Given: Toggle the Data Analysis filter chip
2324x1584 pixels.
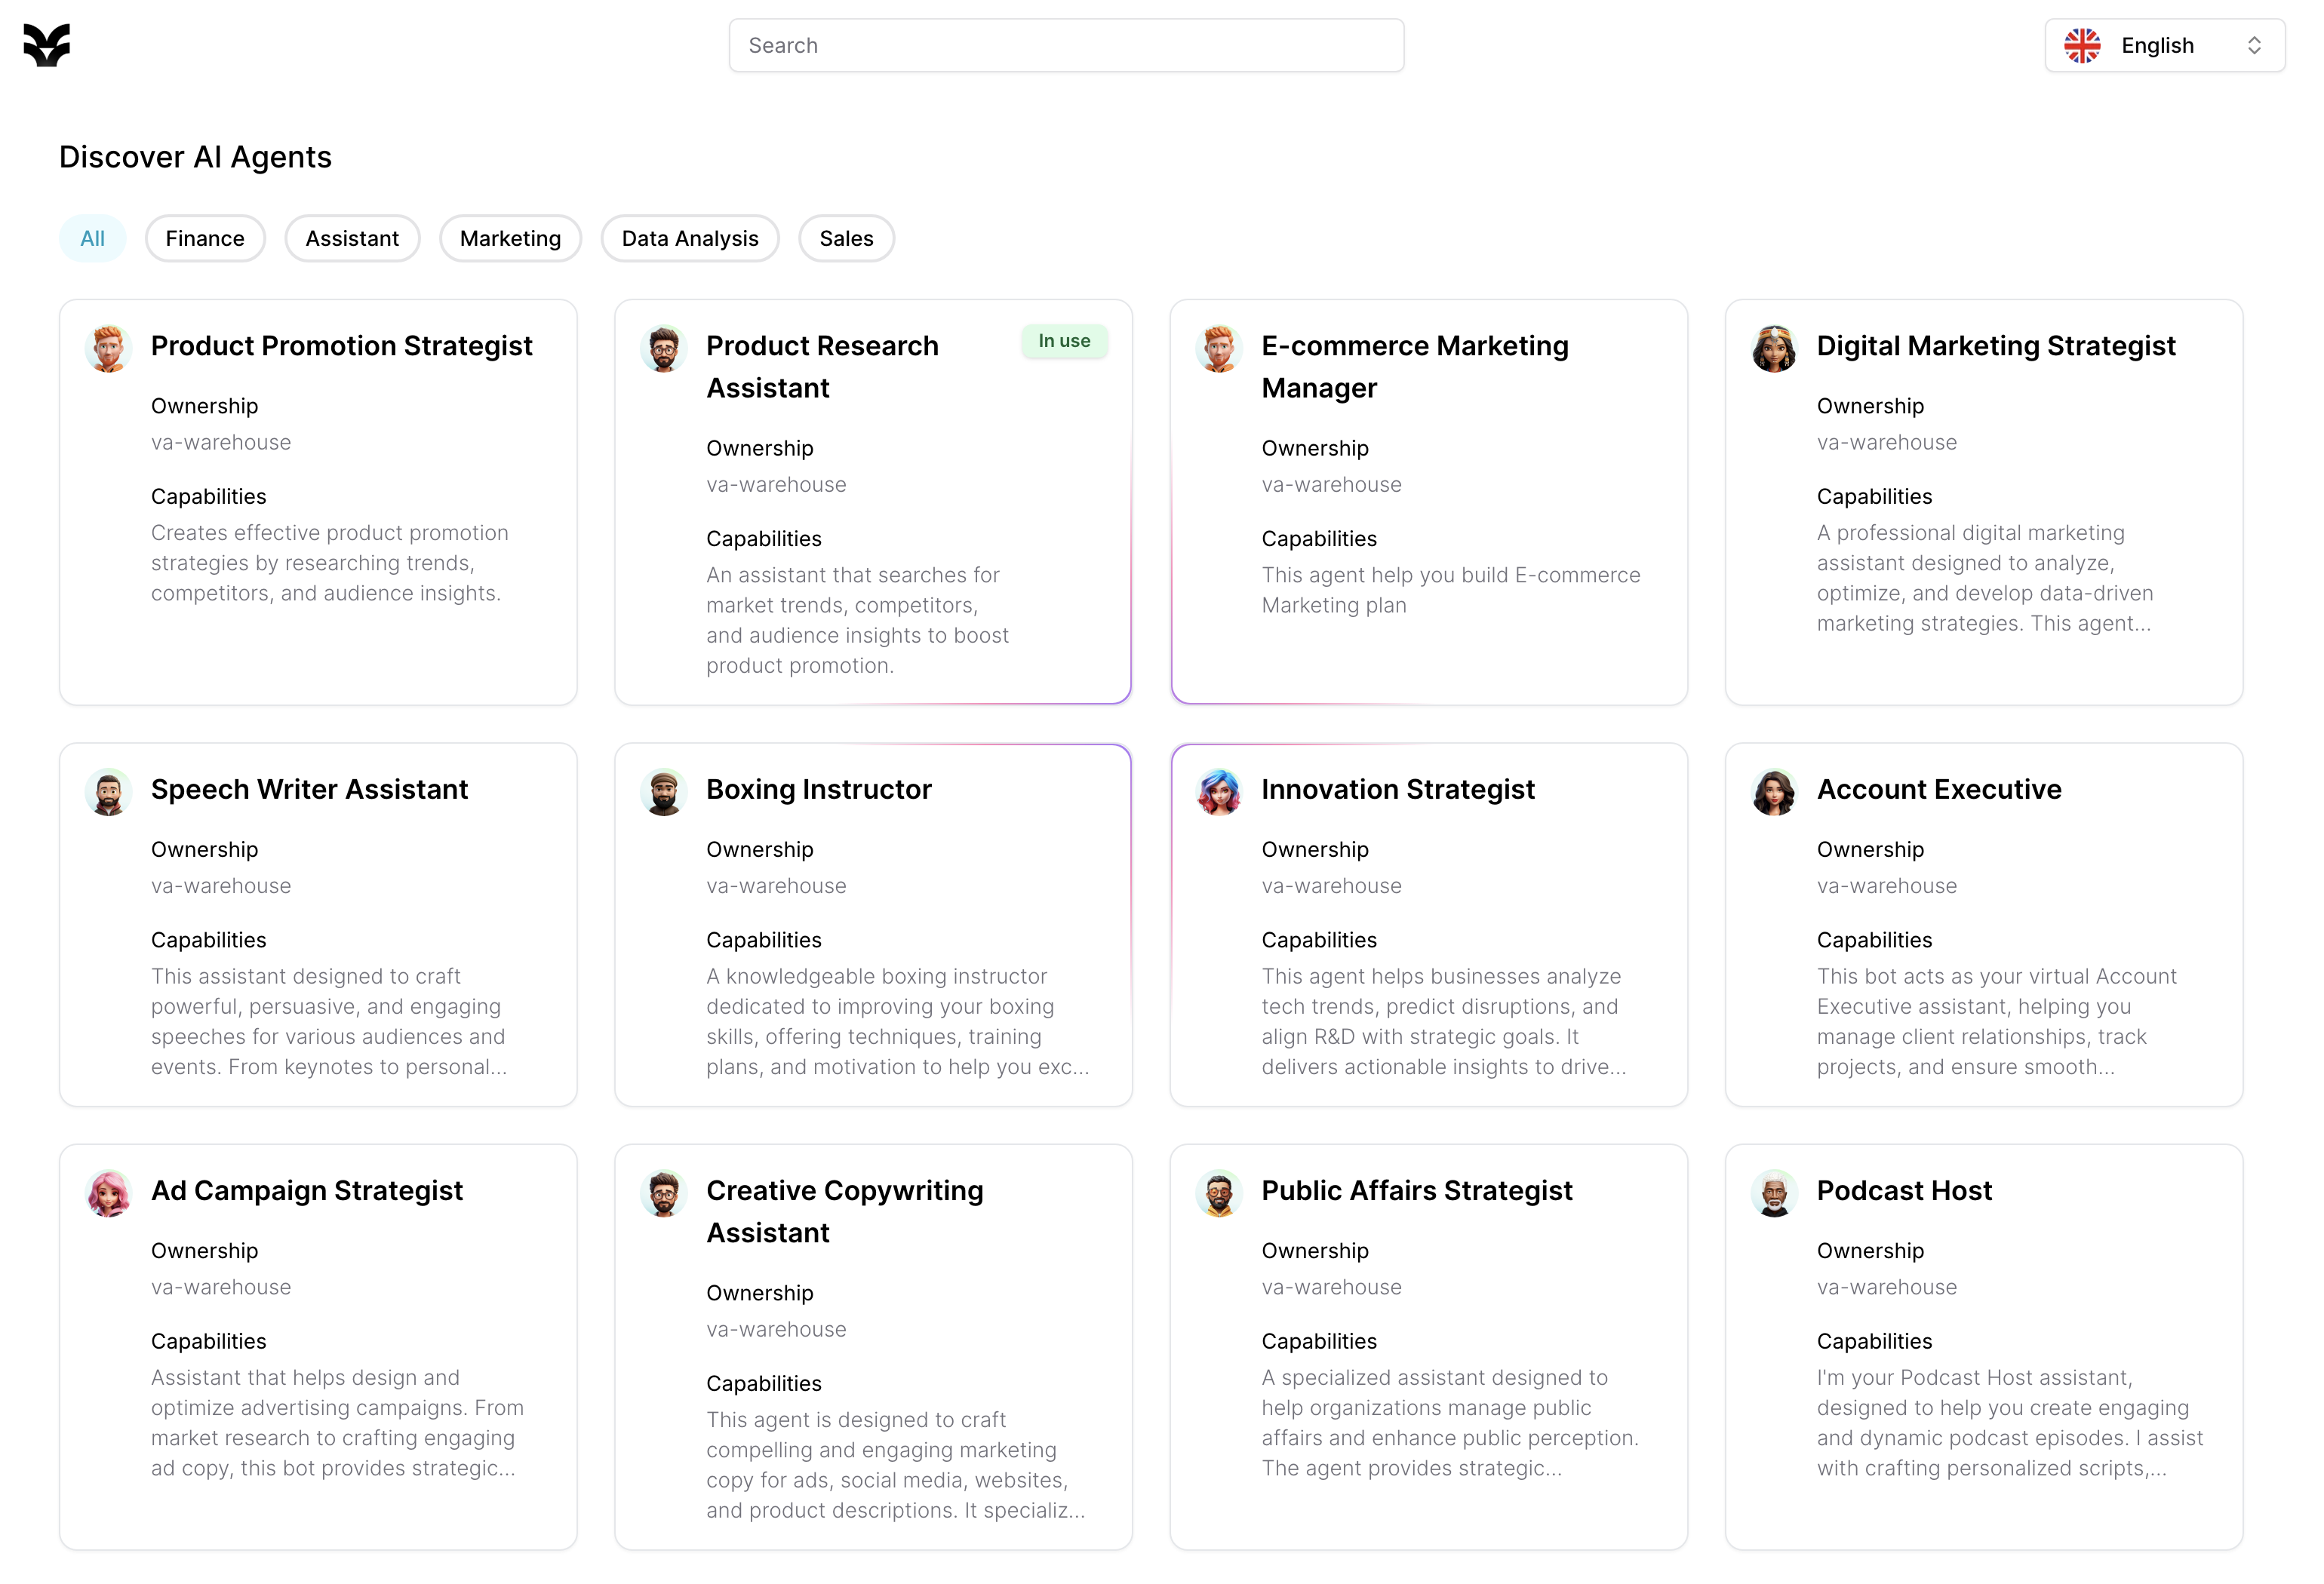Looking at the screenshot, I should (690, 238).
